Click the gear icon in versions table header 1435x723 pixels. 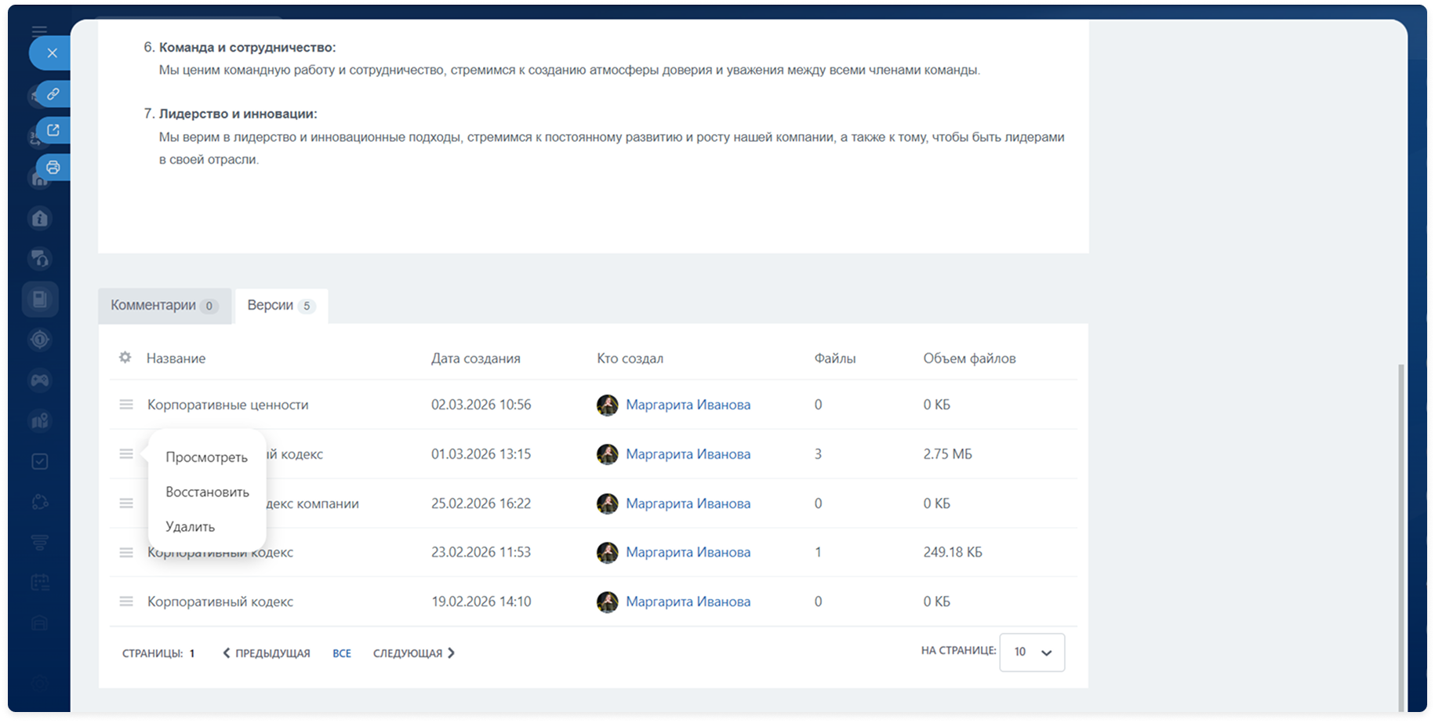point(125,358)
